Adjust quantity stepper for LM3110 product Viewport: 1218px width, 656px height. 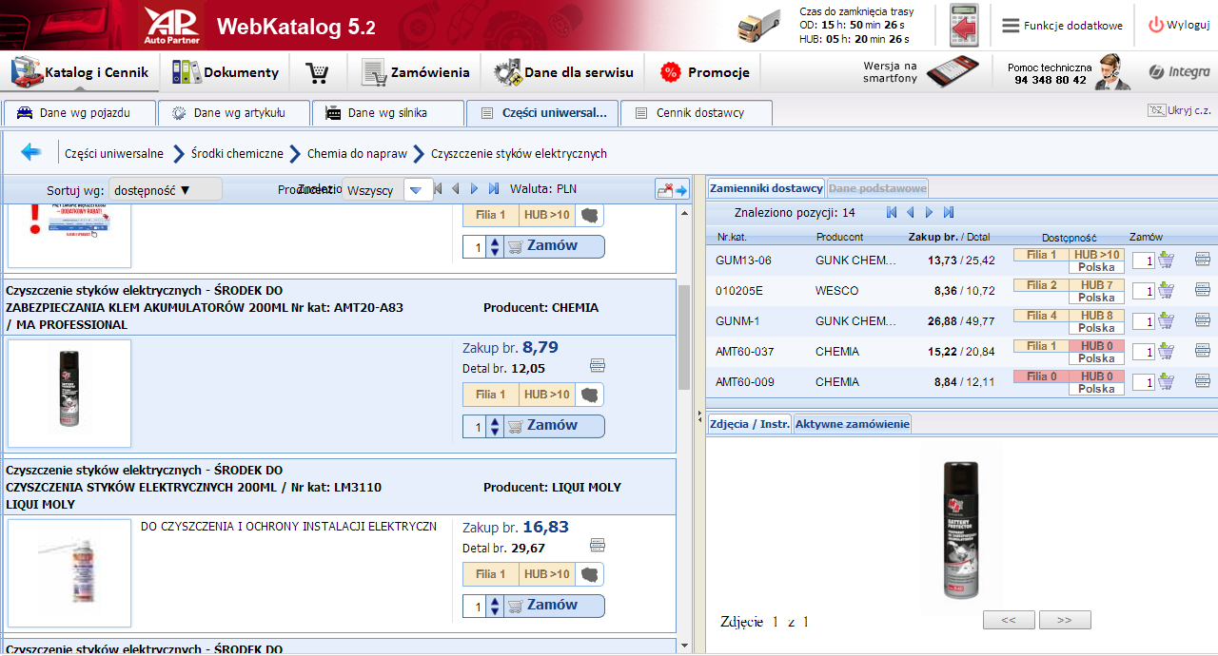coord(494,606)
